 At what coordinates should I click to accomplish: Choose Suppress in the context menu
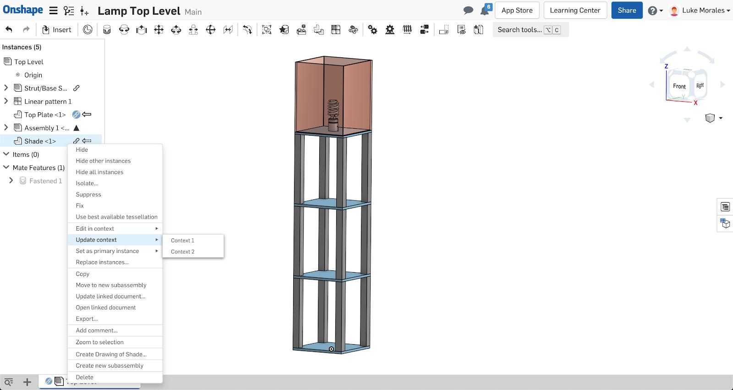click(x=88, y=195)
